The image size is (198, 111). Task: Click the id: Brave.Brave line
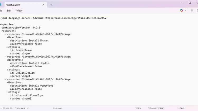21,50
